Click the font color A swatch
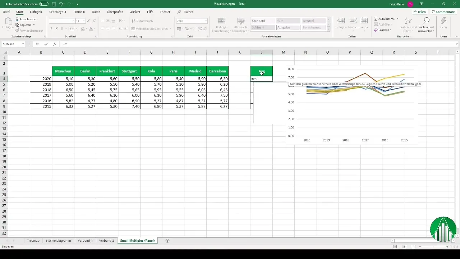 point(91,28)
